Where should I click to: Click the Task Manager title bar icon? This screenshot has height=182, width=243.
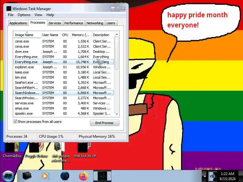coord(9,8)
